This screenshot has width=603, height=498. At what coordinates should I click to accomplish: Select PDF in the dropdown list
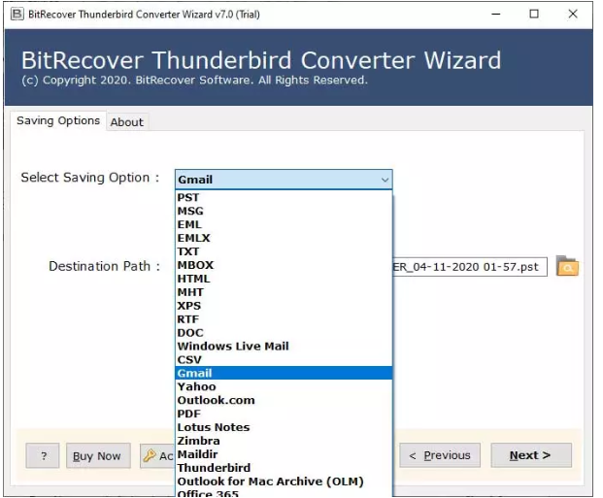[284, 414]
